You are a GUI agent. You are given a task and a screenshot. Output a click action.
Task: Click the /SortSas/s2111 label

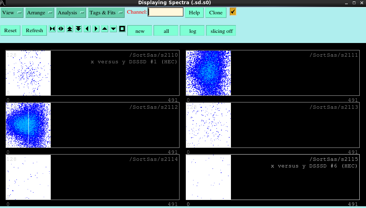[334, 55]
